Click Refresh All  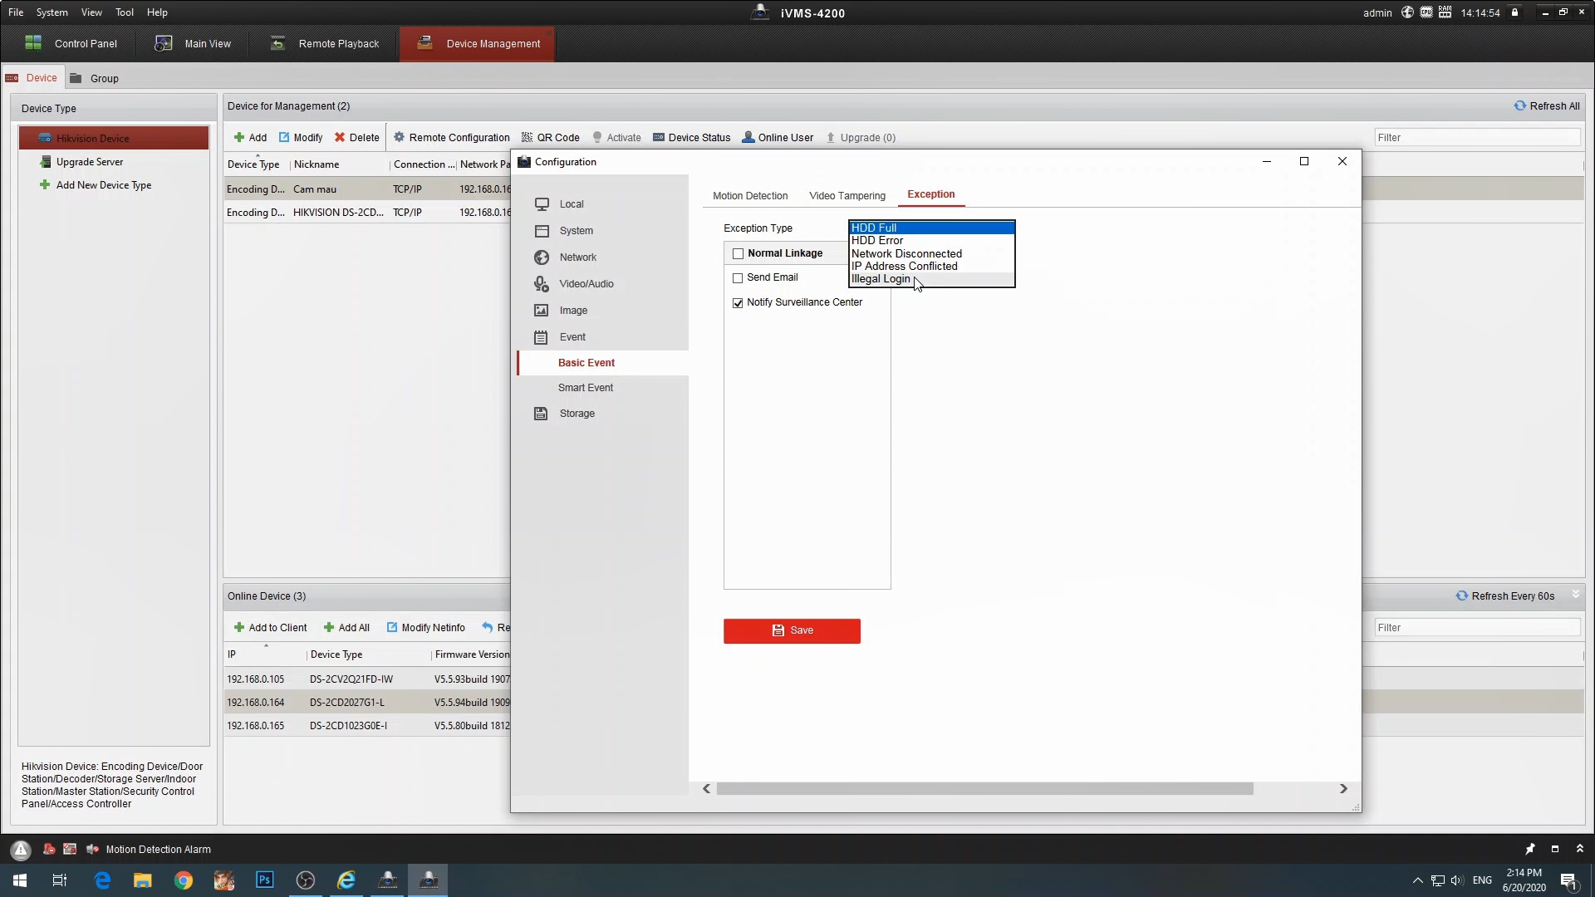coord(1547,106)
